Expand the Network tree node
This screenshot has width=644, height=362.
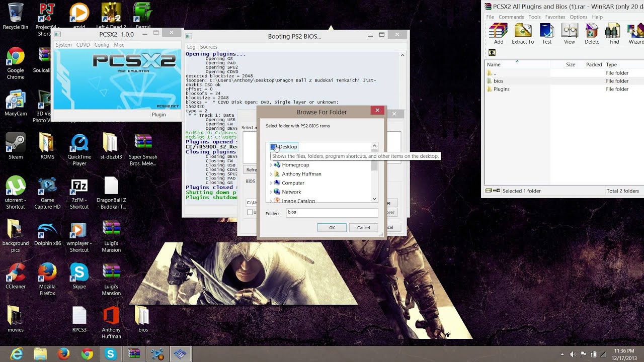(x=271, y=192)
